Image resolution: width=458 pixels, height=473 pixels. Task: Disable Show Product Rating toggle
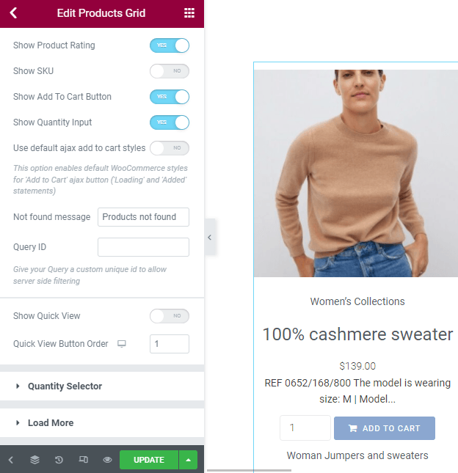170,45
